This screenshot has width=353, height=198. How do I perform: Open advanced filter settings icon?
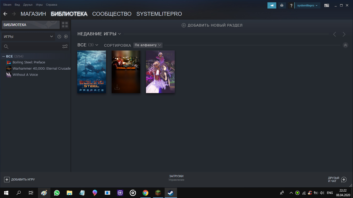(x=65, y=46)
